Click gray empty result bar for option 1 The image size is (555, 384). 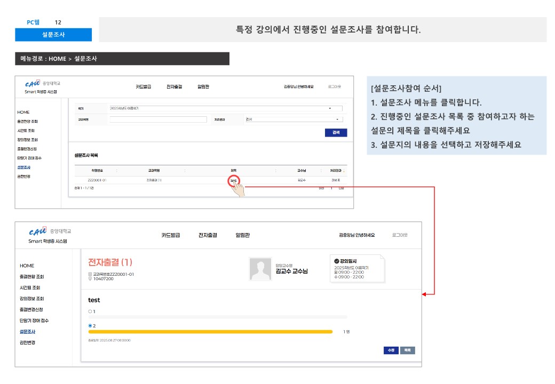click(218, 317)
